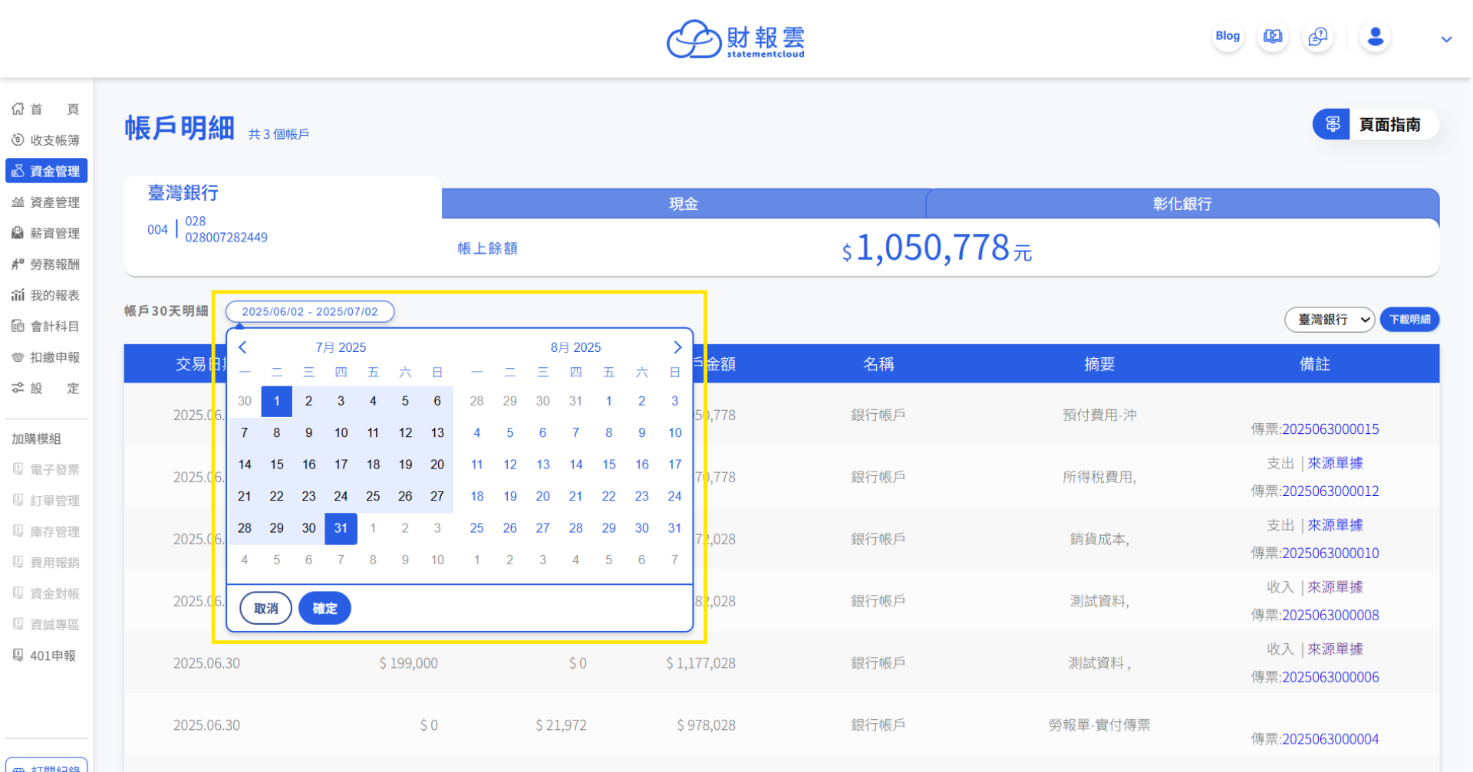1473x772 pixels.
Task: Switch to the 現金 account tab
Action: (684, 204)
